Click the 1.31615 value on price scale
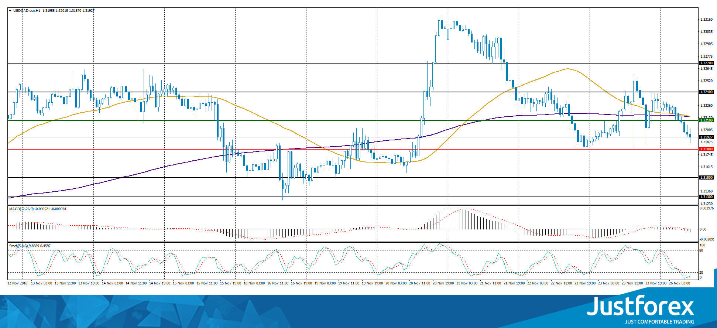717x328 pixels. coord(706,167)
